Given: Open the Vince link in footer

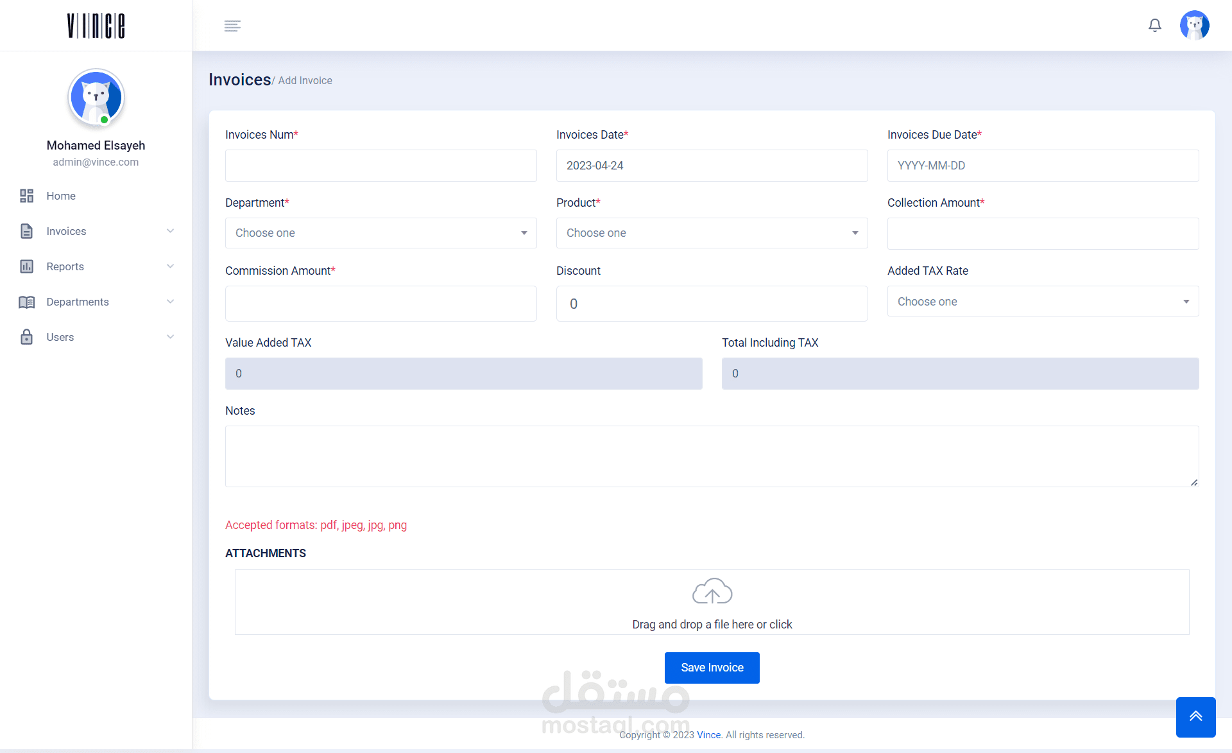Looking at the screenshot, I should [x=708, y=735].
